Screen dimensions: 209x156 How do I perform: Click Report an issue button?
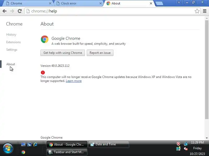(x=100, y=53)
